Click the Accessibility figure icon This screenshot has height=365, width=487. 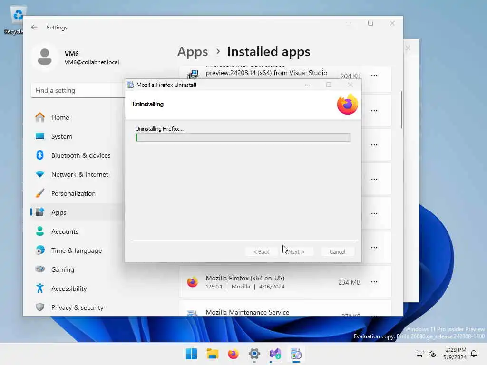click(x=40, y=288)
